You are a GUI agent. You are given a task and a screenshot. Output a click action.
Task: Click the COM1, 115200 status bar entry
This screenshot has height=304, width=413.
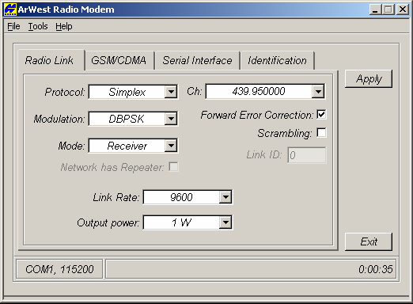[x=59, y=269]
